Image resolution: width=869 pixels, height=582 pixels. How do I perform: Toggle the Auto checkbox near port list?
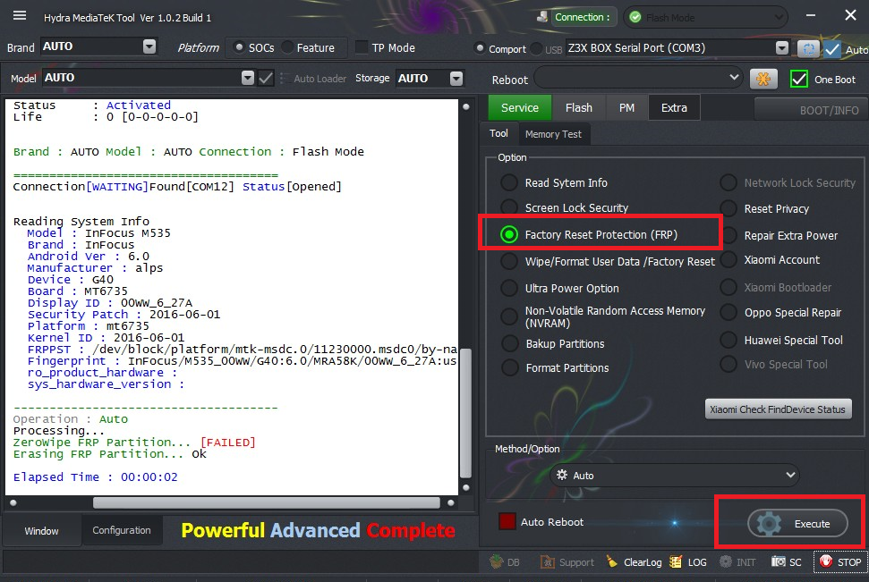coord(832,49)
